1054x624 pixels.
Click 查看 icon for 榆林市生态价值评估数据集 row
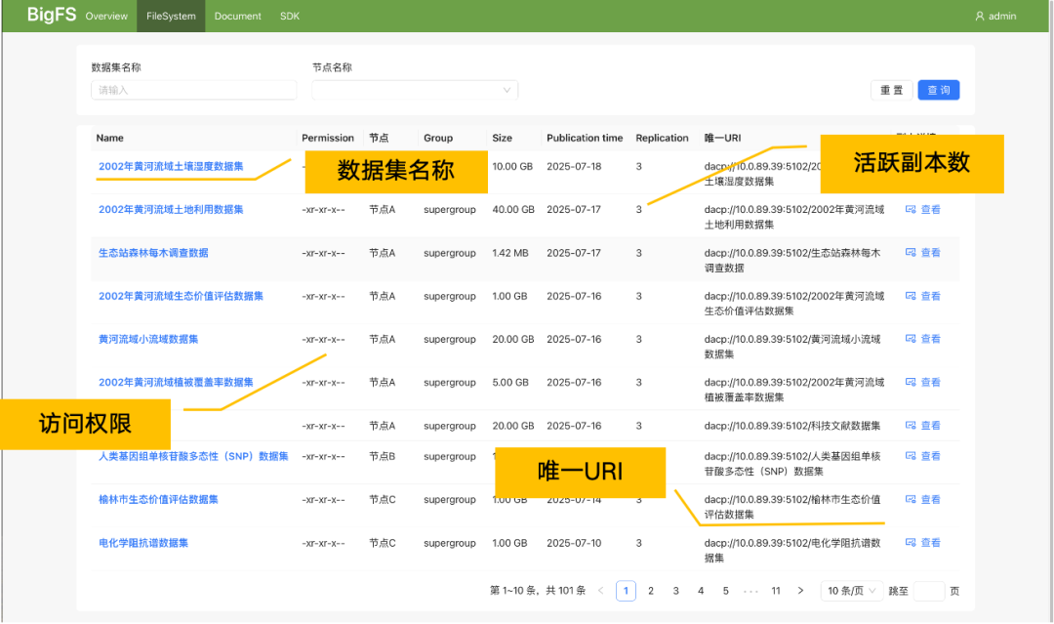coord(911,500)
